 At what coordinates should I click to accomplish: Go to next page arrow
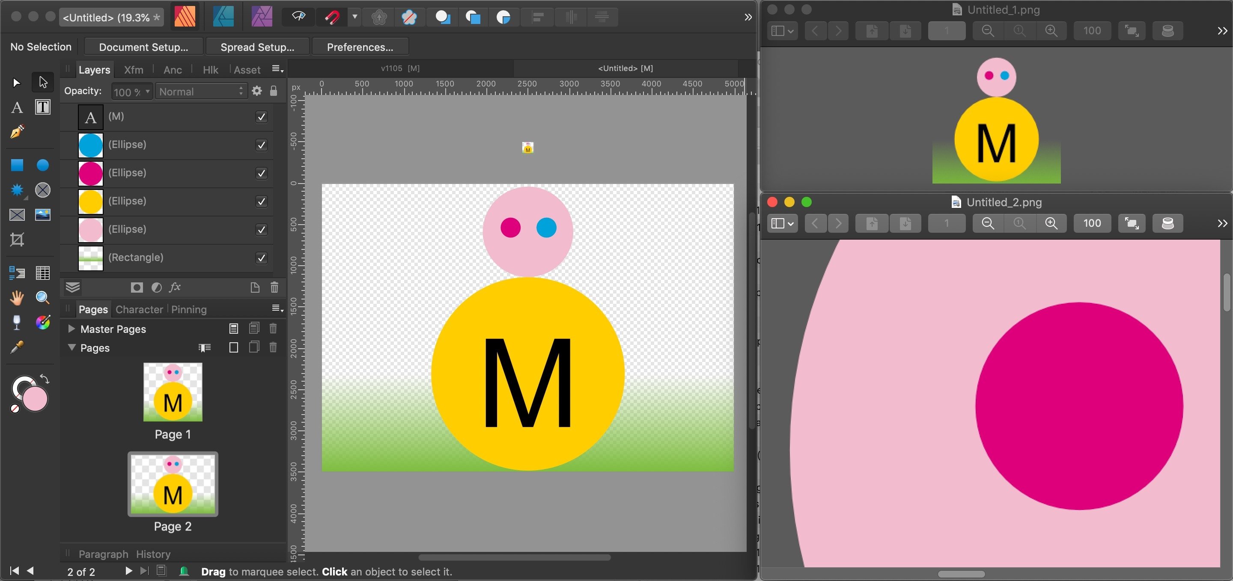pyautogui.click(x=128, y=570)
